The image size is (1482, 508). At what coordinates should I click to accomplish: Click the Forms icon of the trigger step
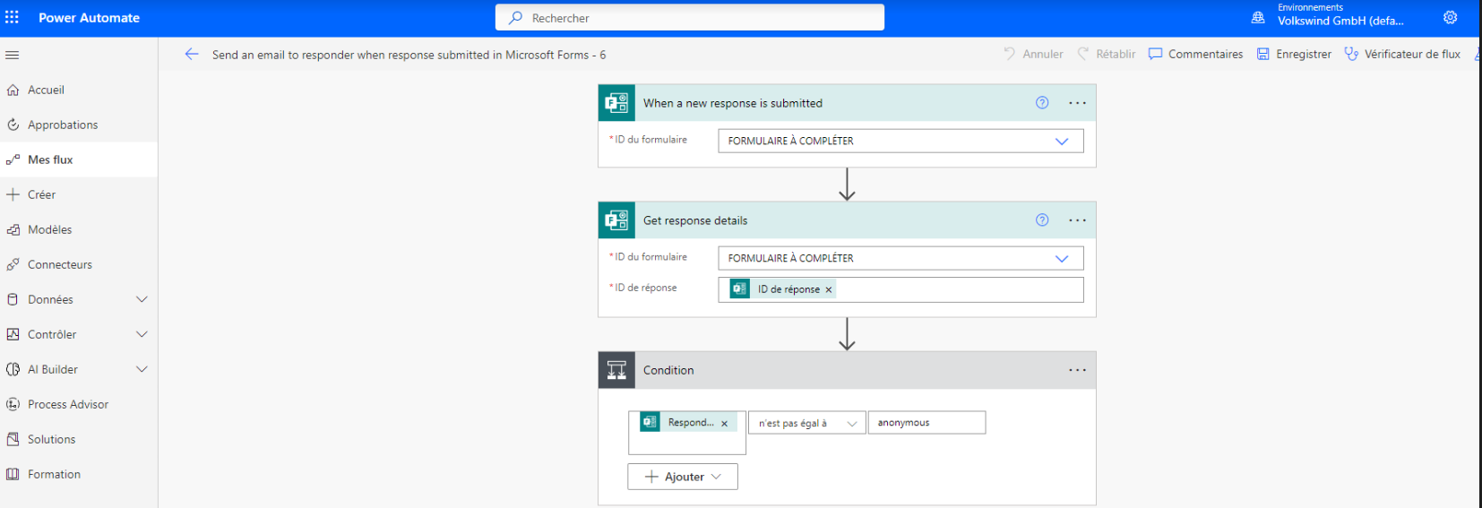616,103
